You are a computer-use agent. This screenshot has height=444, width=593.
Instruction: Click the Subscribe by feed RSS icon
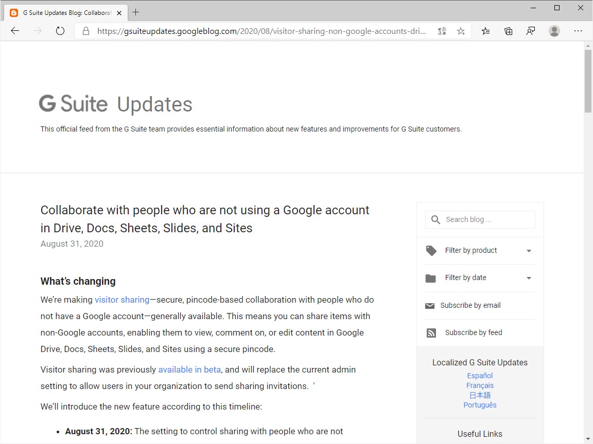coord(431,332)
